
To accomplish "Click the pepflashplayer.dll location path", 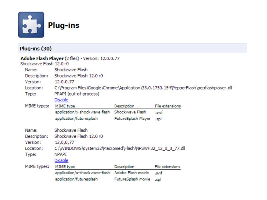I will click(143, 88).
